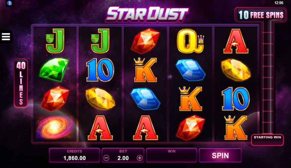This screenshot has width=291, height=168.
Task: Click the red A in top-right reel
Action: pyautogui.click(x=236, y=41)
